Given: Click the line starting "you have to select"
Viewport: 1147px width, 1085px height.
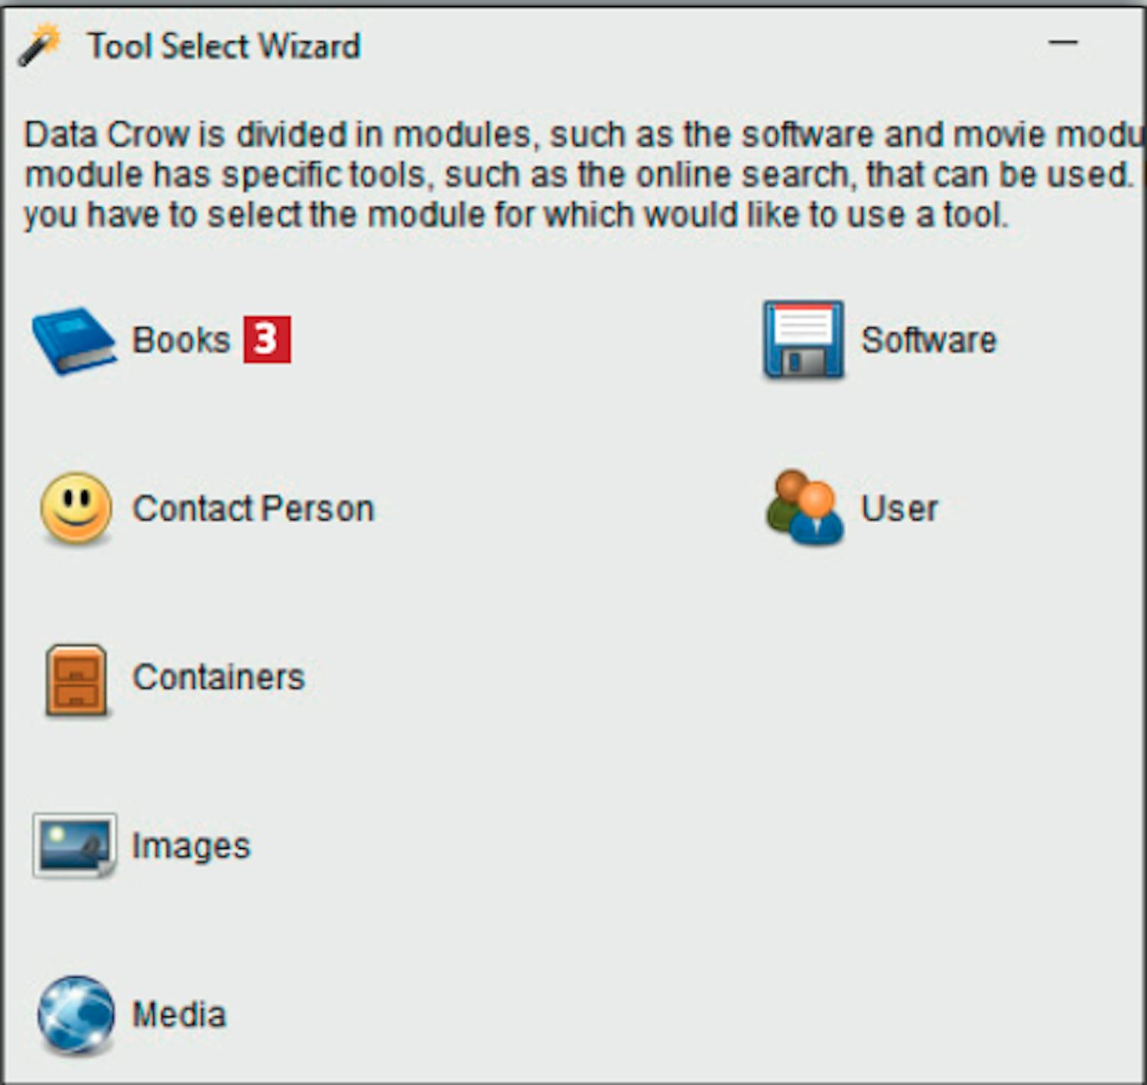Looking at the screenshot, I should pyautogui.click(x=517, y=215).
